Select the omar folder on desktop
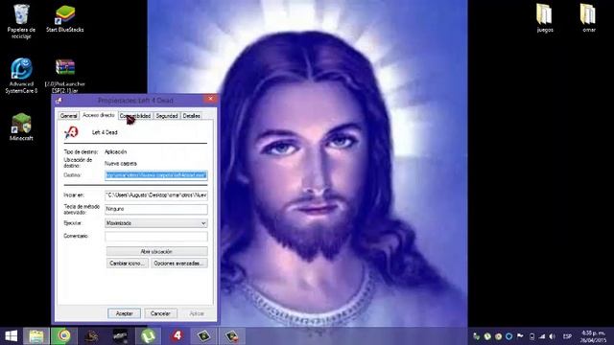614x345 pixels. (x=588, y=18)
